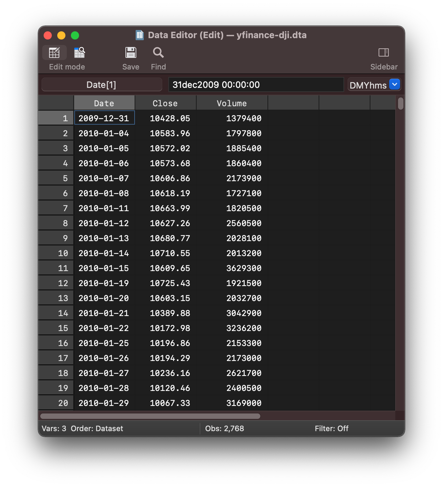The image size is (443, 487).
Task: Select date cell 2009-12-31
Action: (x=104, y=118)
